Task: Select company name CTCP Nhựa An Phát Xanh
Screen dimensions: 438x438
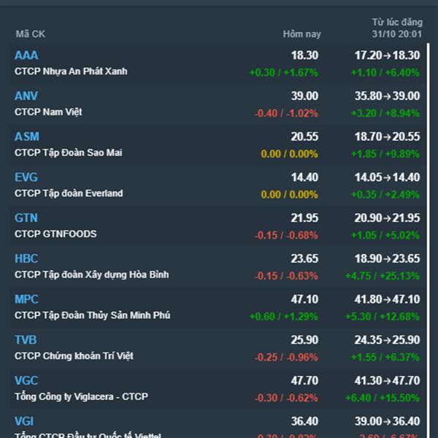Action: tap(71, 72)
